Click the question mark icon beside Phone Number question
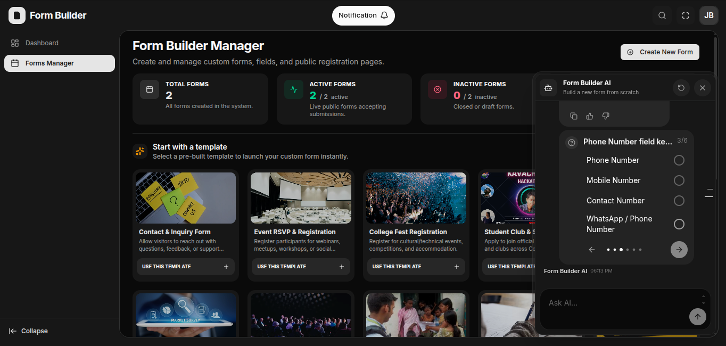The width and height of the screenshot is (726, 346). click(572, 143)
